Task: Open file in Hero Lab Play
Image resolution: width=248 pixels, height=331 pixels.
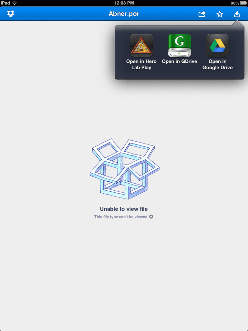Action: (141, 46)
